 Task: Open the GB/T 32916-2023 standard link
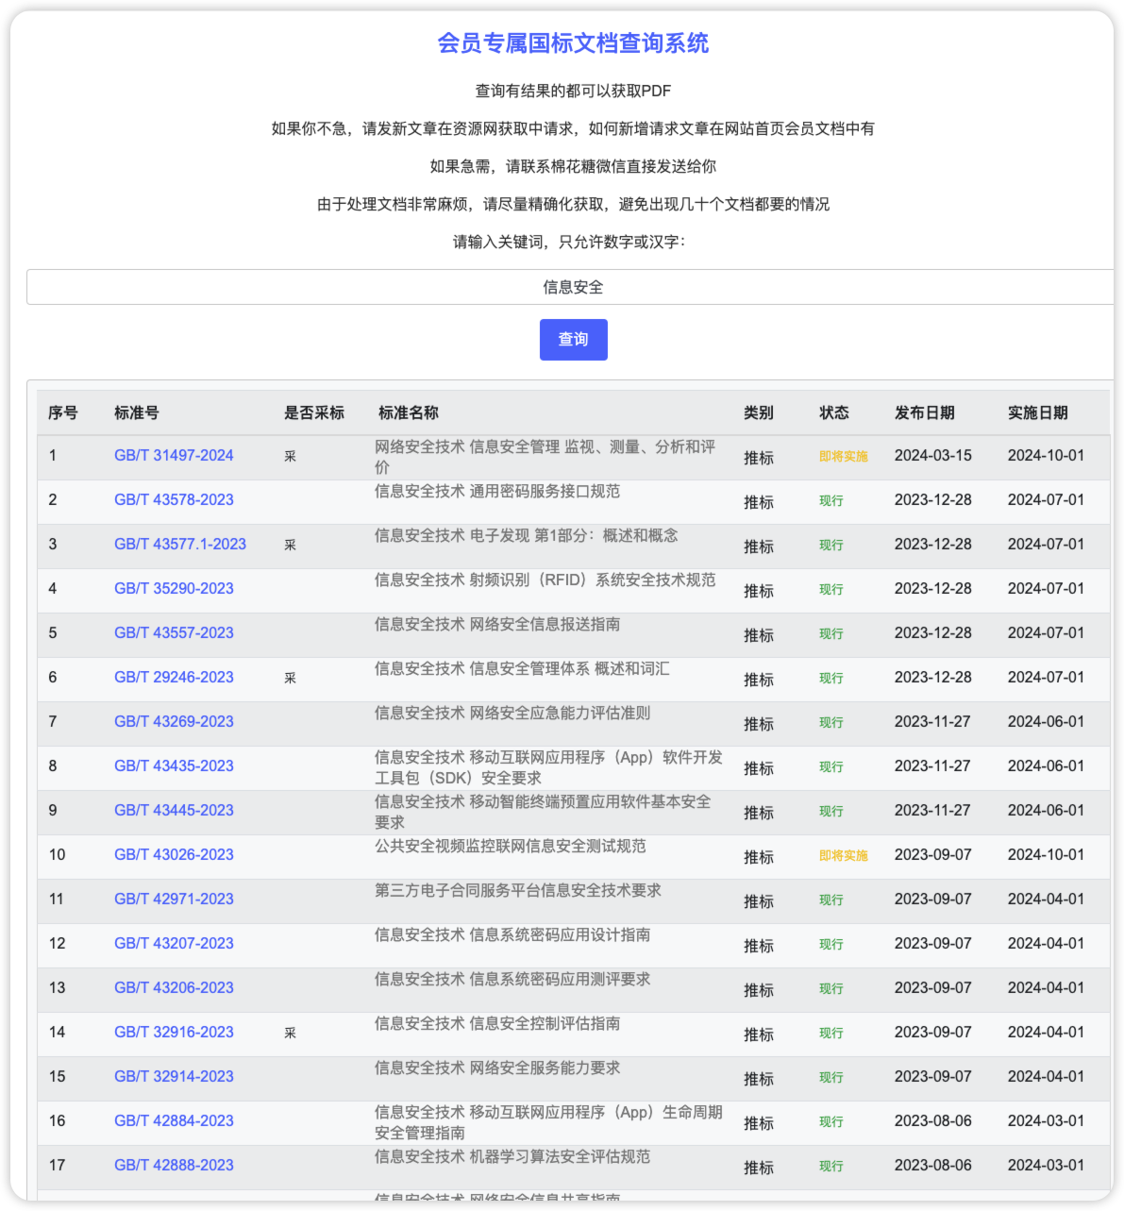174,1032
